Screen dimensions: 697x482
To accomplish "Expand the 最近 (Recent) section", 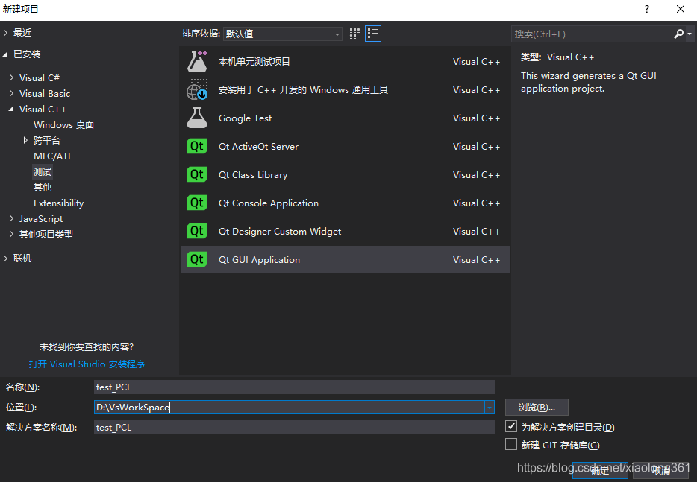I will 5,32.
